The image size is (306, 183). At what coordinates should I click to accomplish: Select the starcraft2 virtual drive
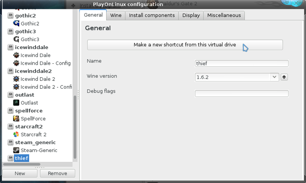tap(29, 127)
